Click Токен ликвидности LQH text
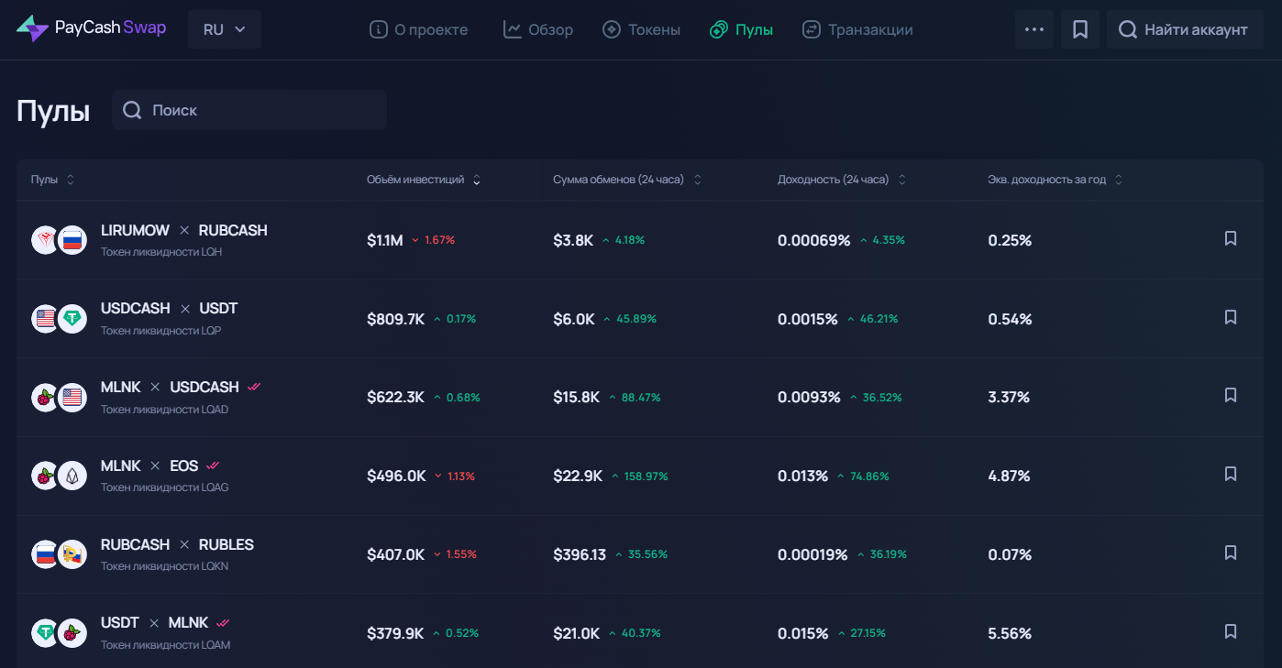The image size is (1282, 668). tap(161, 252)
